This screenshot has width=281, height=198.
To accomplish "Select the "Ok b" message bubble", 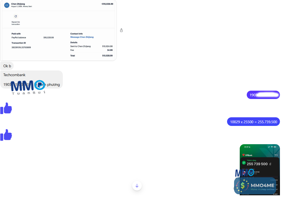I will (7, 66).
